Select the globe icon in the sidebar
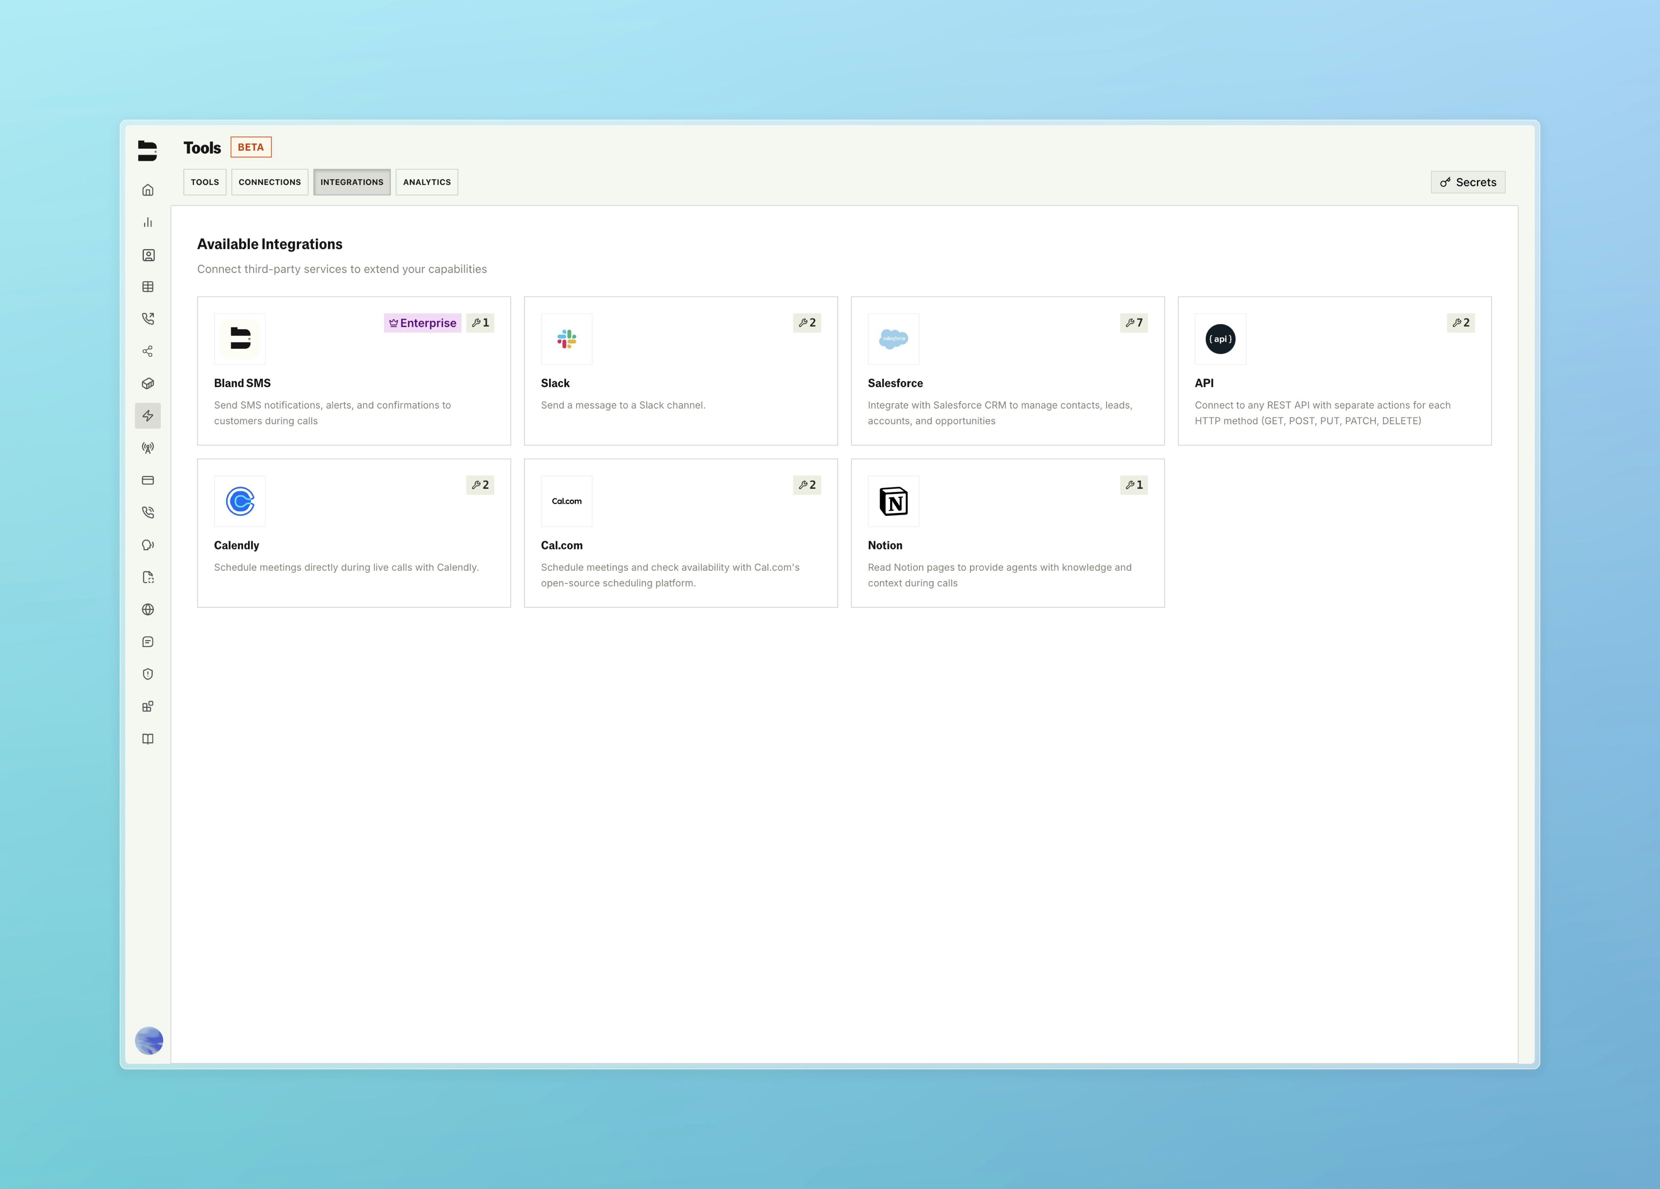Viewport: 1660px width, 1189px height. (x=148, y=610)
